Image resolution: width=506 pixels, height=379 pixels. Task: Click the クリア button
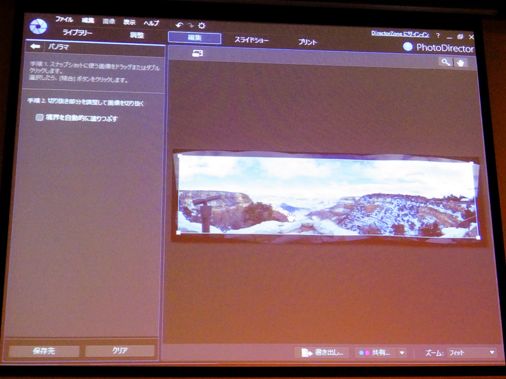pos(120,351)
